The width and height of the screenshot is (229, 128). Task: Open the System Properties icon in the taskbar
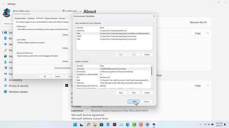(x=154, y=124)
